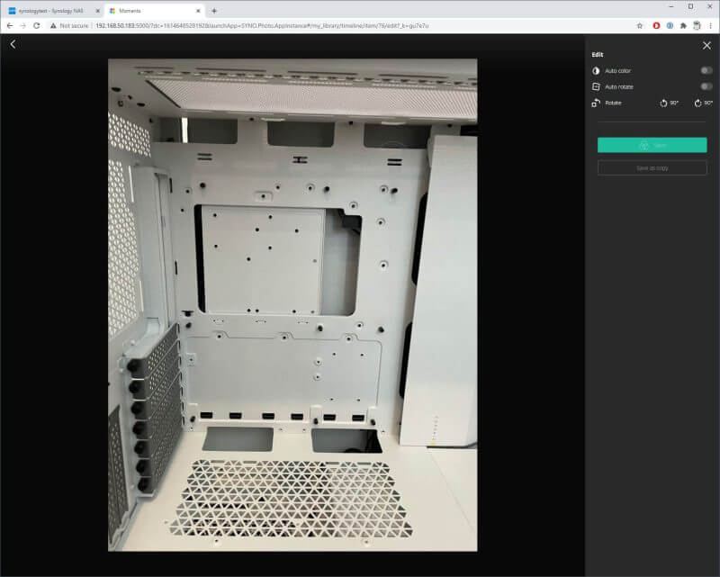Click the green Save button

[x=652, y=145]
